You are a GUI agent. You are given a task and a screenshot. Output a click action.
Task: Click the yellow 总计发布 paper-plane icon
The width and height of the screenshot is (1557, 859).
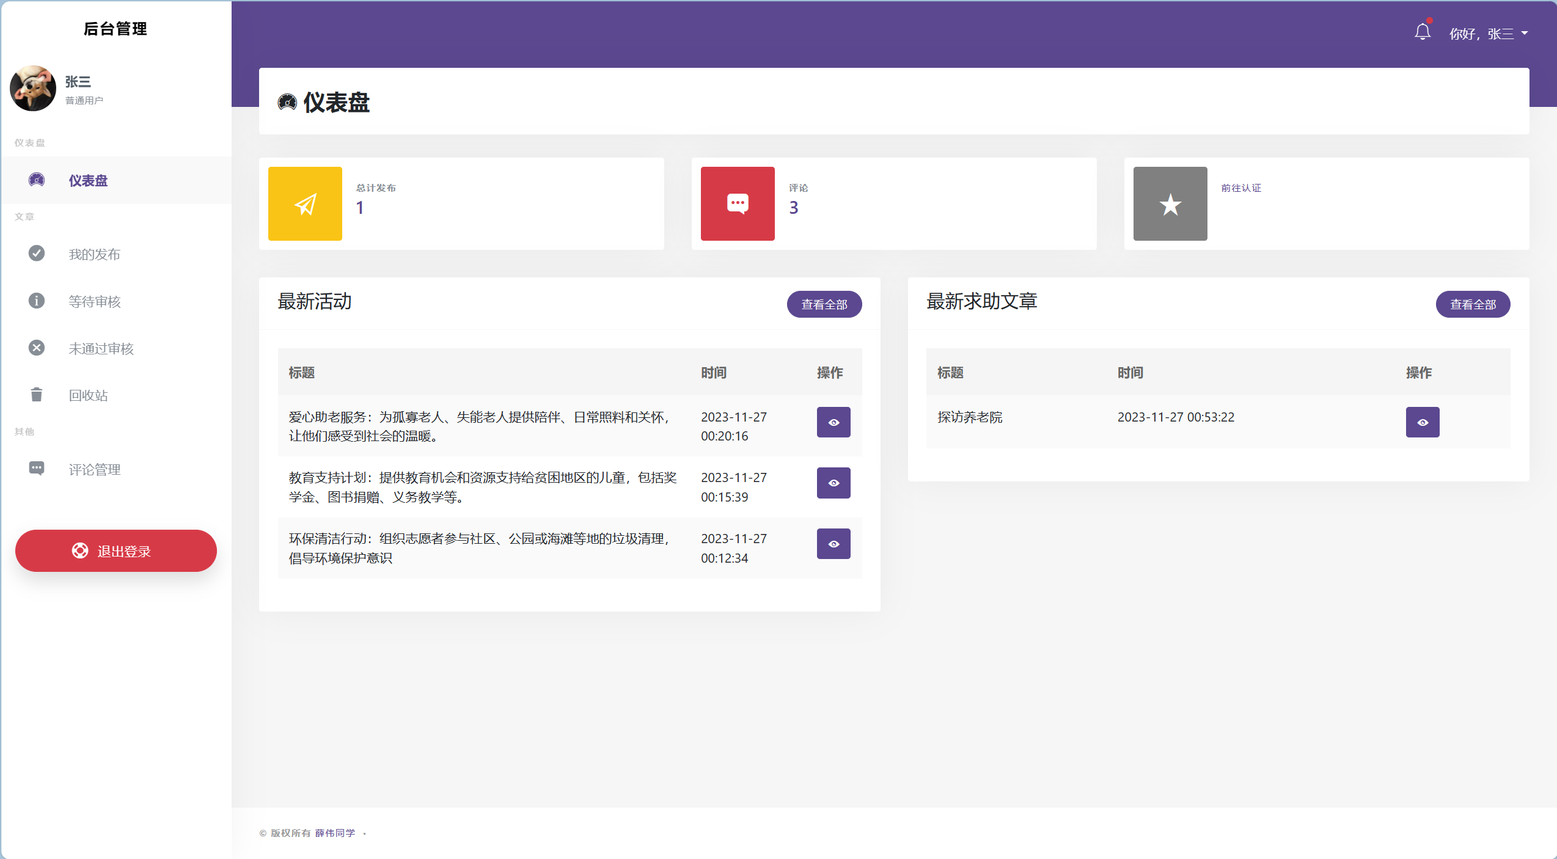click(305, 203)
